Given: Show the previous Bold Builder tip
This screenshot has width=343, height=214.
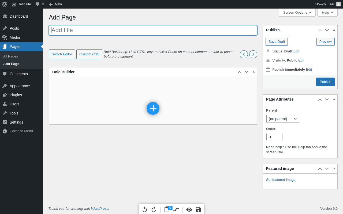Looking at the screenshot, I should click(x=244, y=54).
